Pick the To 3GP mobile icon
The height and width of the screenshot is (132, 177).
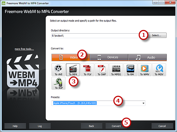point(59,83)
